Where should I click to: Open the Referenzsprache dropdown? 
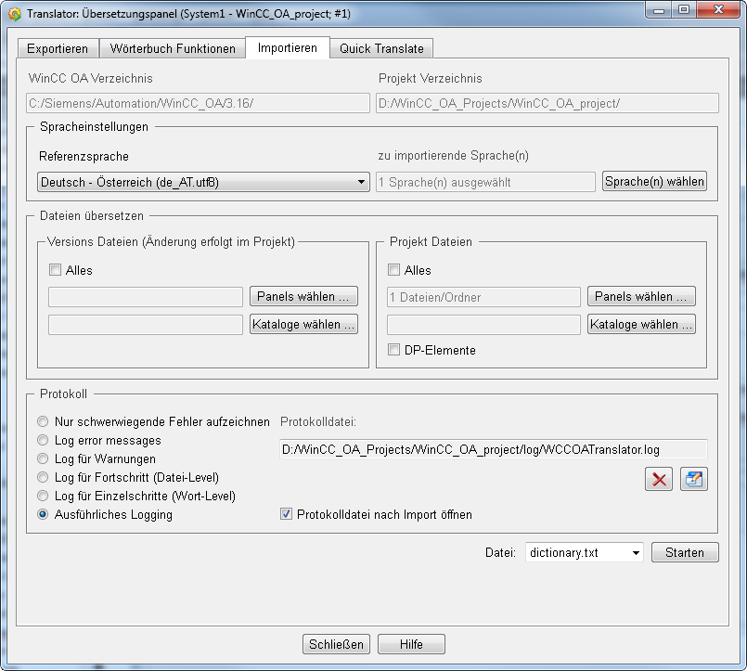click(x=203, y=182)
